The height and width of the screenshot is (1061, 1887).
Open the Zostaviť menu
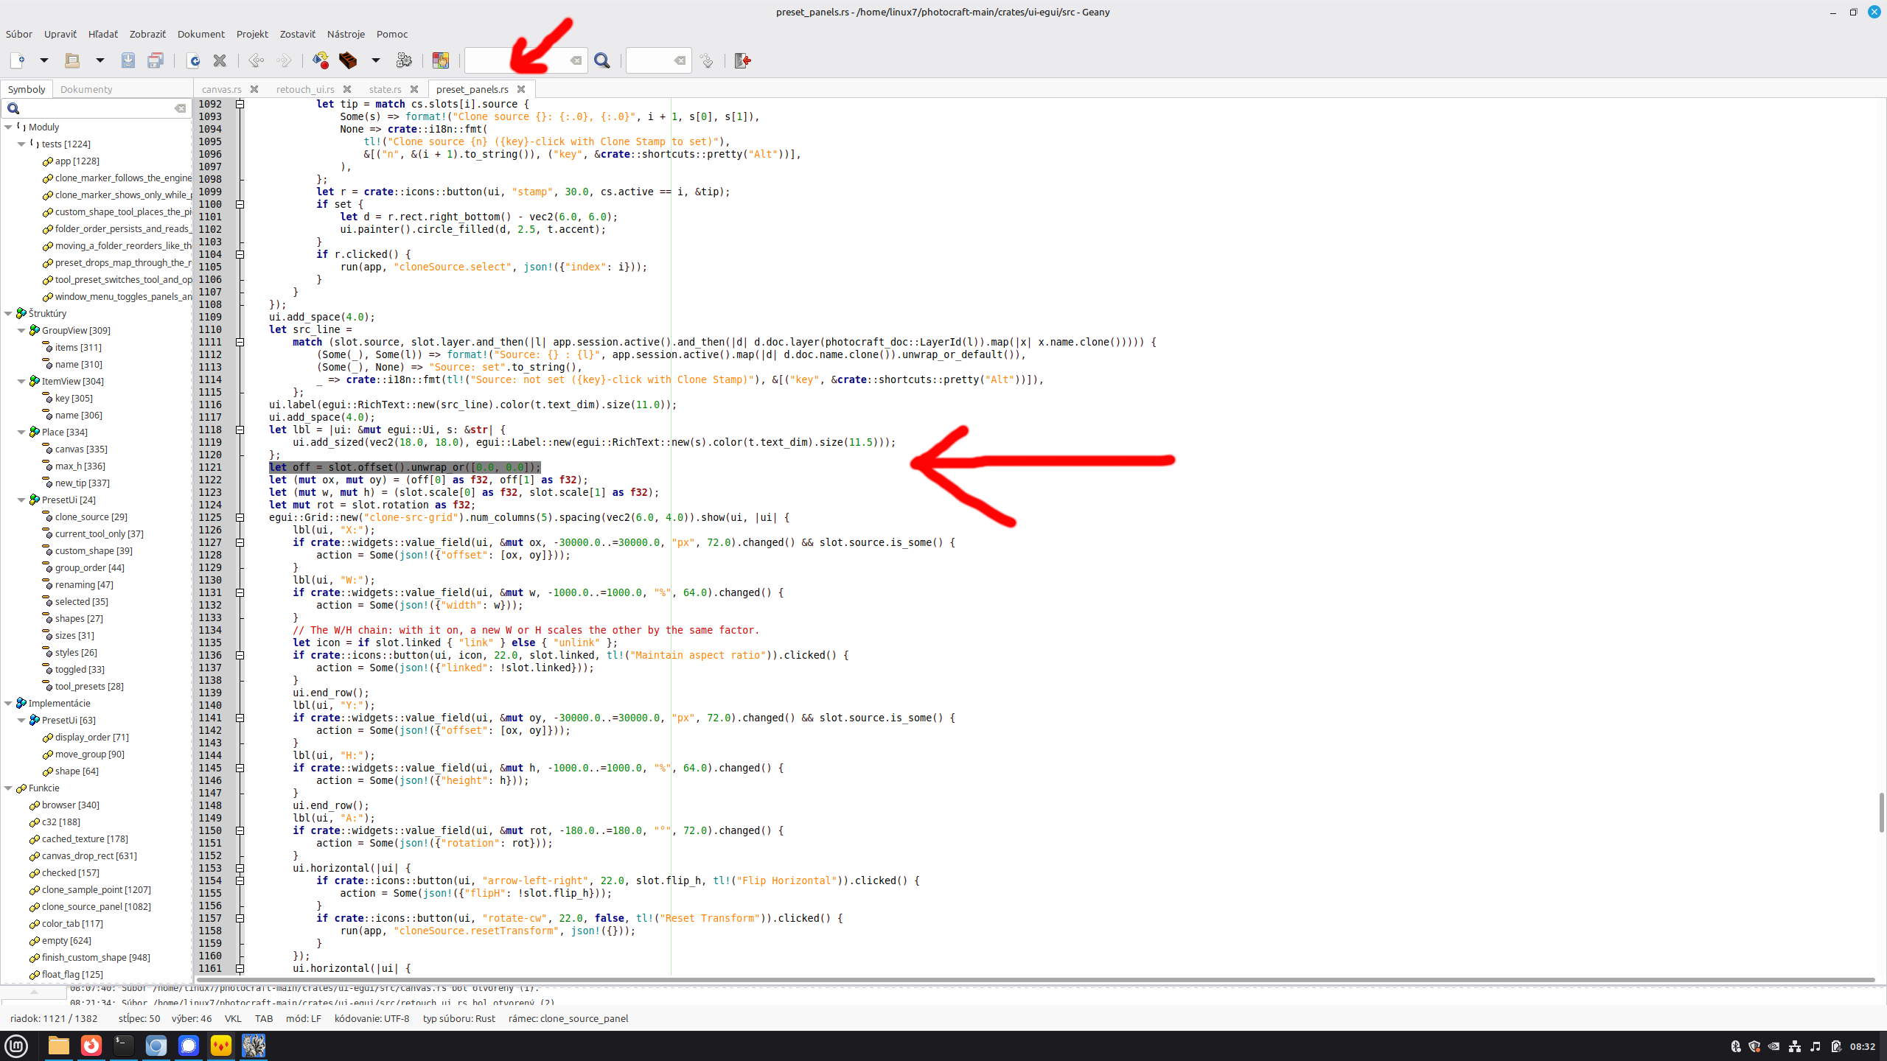point(298,34)
